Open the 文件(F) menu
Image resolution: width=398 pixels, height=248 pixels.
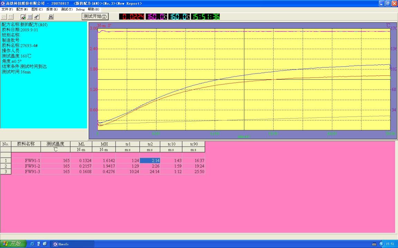pos(7,9)
